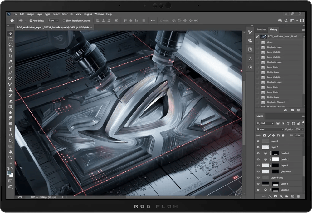The image size is (312, 213).
Task: Click the Layers panel trash button
Action: pos(298,196)
